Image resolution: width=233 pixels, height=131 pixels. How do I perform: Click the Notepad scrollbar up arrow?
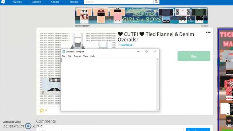point(157,60)
